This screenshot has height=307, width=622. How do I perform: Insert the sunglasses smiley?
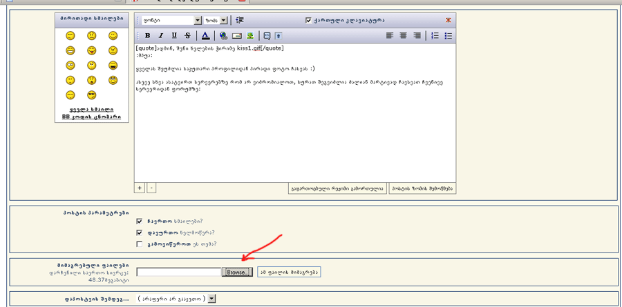tap(91, 95)
